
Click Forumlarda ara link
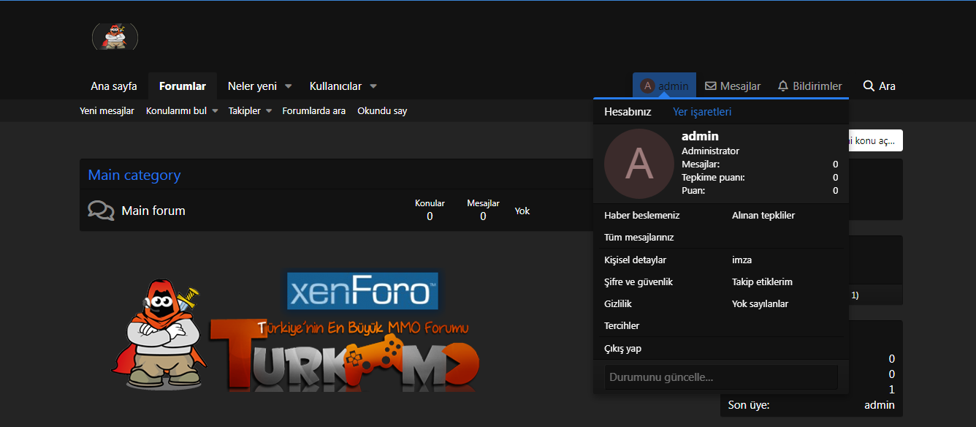314,111
